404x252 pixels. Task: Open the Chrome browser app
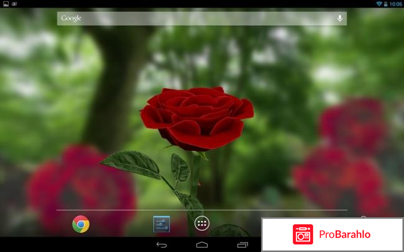tap(80, 224)
